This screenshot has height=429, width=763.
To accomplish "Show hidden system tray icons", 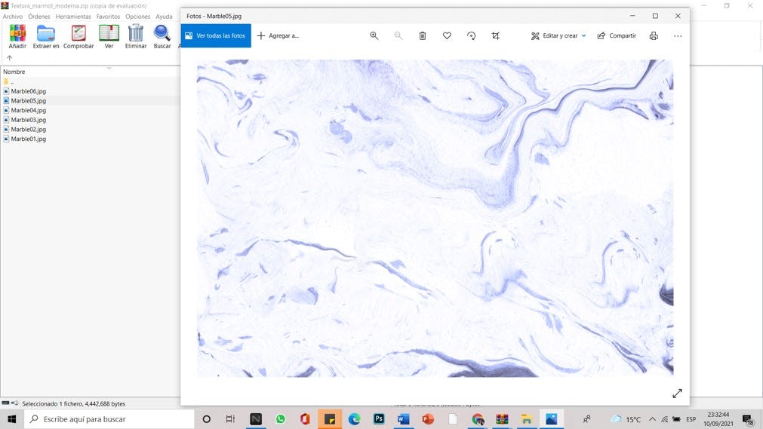I will click(x=652, y=419).
